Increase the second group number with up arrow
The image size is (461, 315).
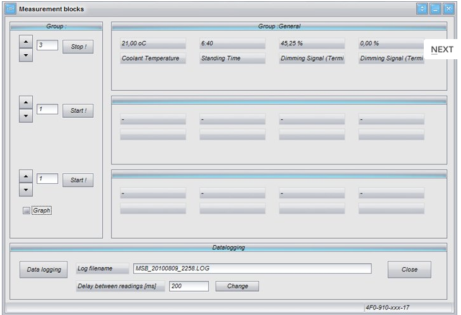coord(25,103)
